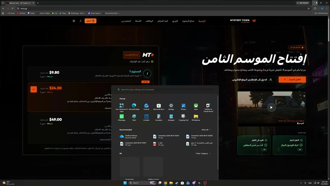The height and width of the screenshot is (186, 330).
Task: Open الأسئلة navigation item
Action: pos(138,21)
